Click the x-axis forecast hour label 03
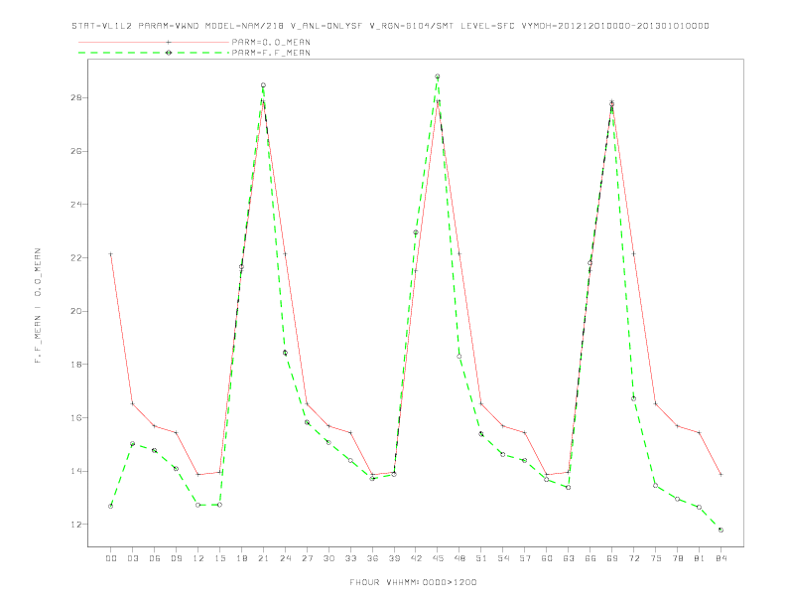The width and height of the screenshot is (786, 608). (x=132, y=558)
